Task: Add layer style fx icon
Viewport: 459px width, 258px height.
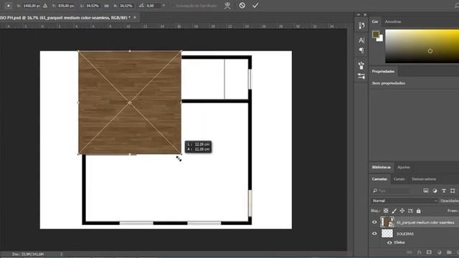Action: pyautogui.click(x=419, y=252)
